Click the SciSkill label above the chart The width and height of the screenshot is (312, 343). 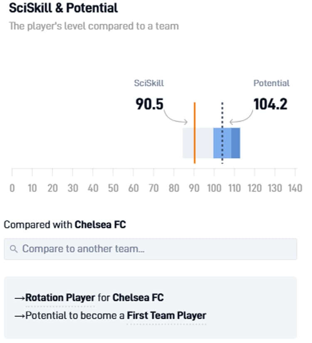coord(149,83)
